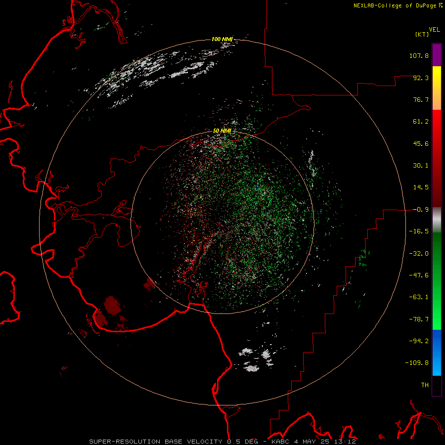Screen dimensions: 445x445
Task: Click the -94.2 value on velocity scale
Action: click(x=419, y=341)
